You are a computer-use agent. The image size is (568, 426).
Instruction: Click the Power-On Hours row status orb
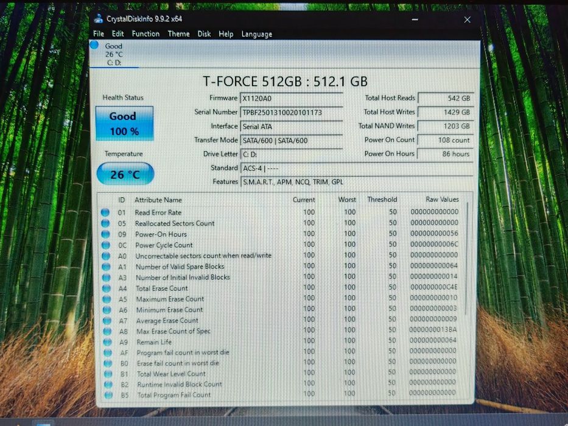click(105, 234)
